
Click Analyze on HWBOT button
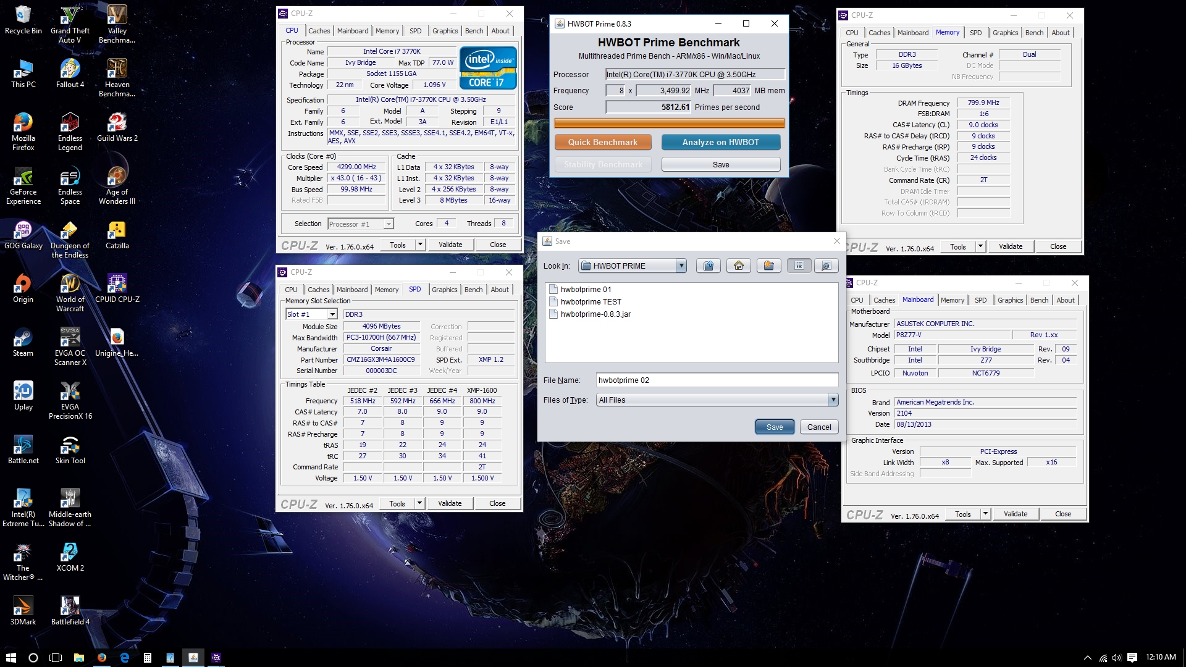click(x=721, y=142)
